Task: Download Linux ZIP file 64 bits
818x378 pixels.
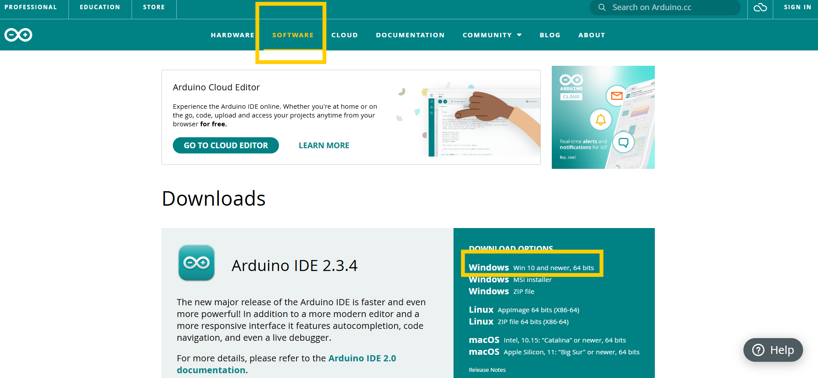Action: coord(519,322)
